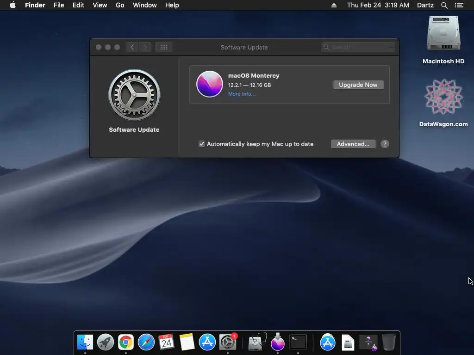
Task: Open Advanced update options
Action: tap(353, 144)
